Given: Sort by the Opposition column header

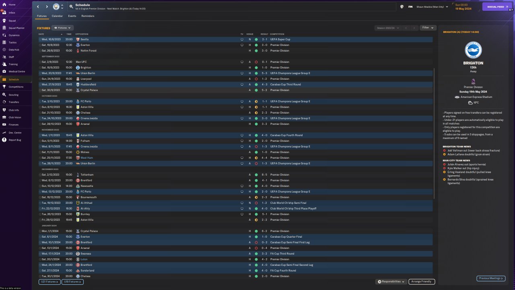Looking at the screenshot, I should 82,34.
